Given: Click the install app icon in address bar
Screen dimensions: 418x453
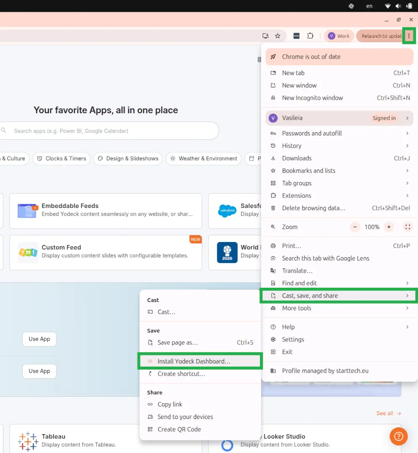Looking at the screenshot, I should 265,36.
